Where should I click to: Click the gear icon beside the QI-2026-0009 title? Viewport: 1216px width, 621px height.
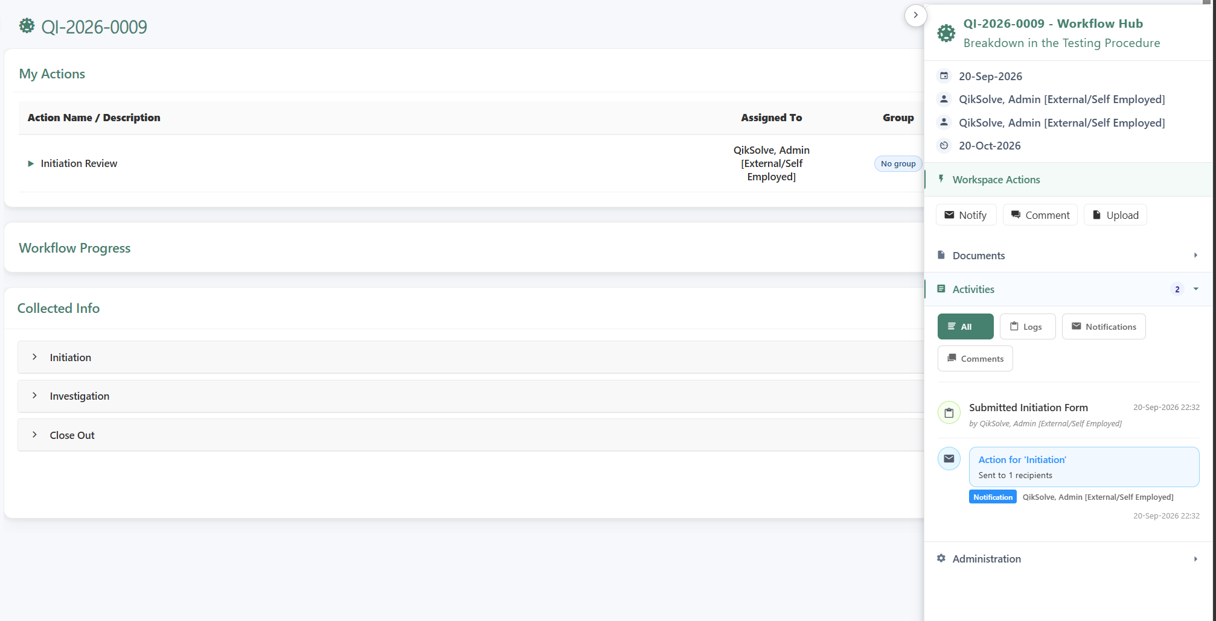27,26
